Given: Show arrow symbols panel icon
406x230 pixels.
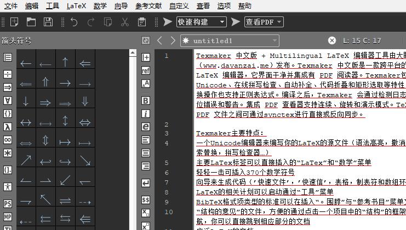Looking at the screenshot, I should (x=8, y=87).
